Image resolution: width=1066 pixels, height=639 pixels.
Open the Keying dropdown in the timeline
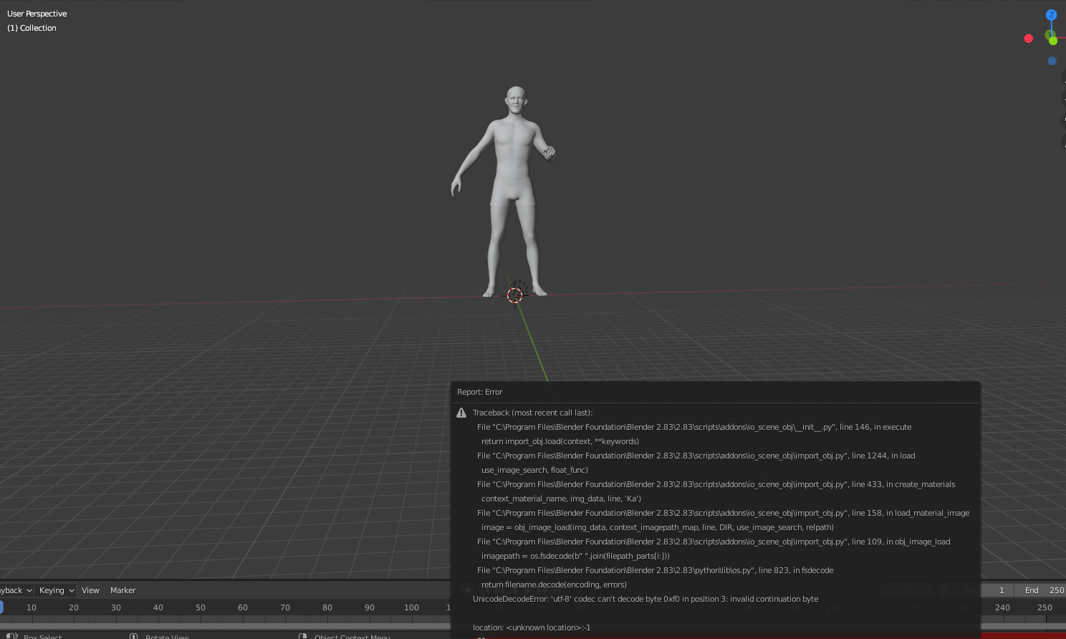pos(56,590)
